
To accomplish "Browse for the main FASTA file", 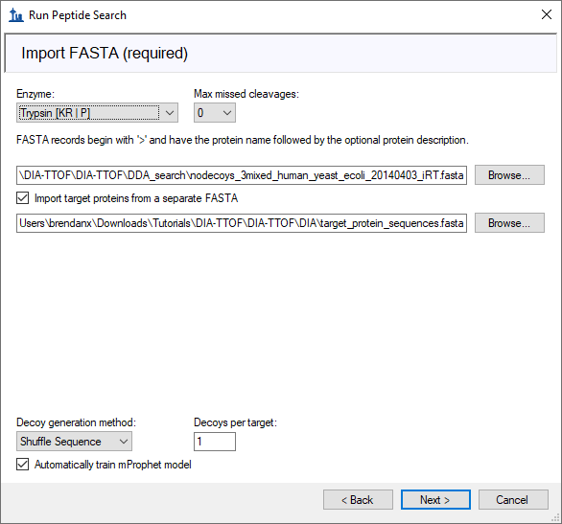I will pos(509,175).
